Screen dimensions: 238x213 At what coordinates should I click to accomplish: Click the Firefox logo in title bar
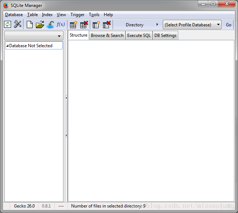6,5
